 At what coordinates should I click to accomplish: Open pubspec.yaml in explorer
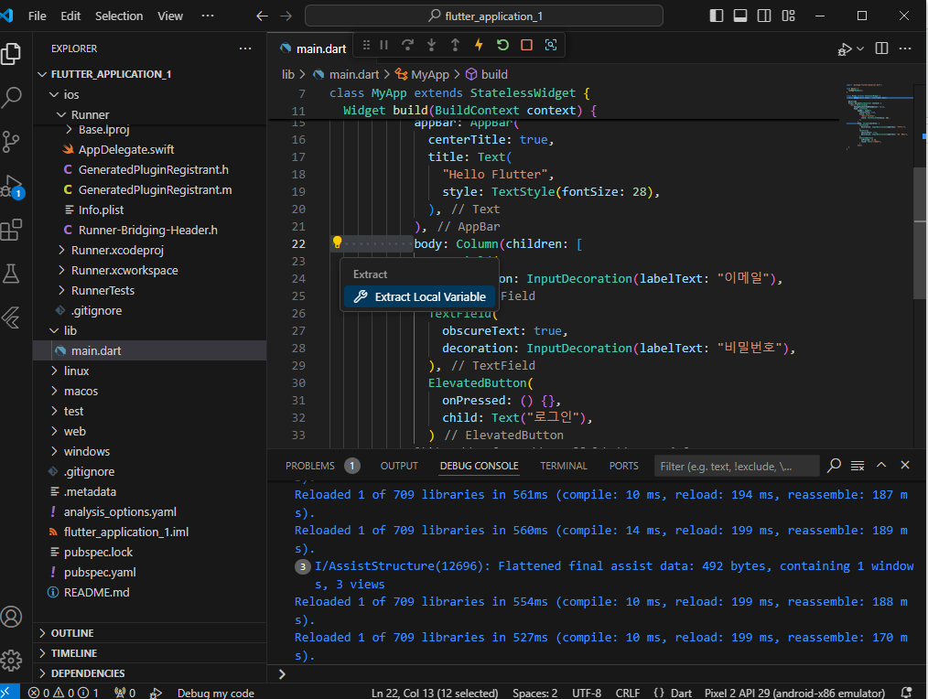[x=100, y=573]
